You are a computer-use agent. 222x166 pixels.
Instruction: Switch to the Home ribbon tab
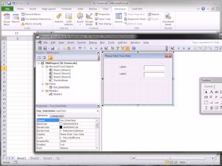20,9
